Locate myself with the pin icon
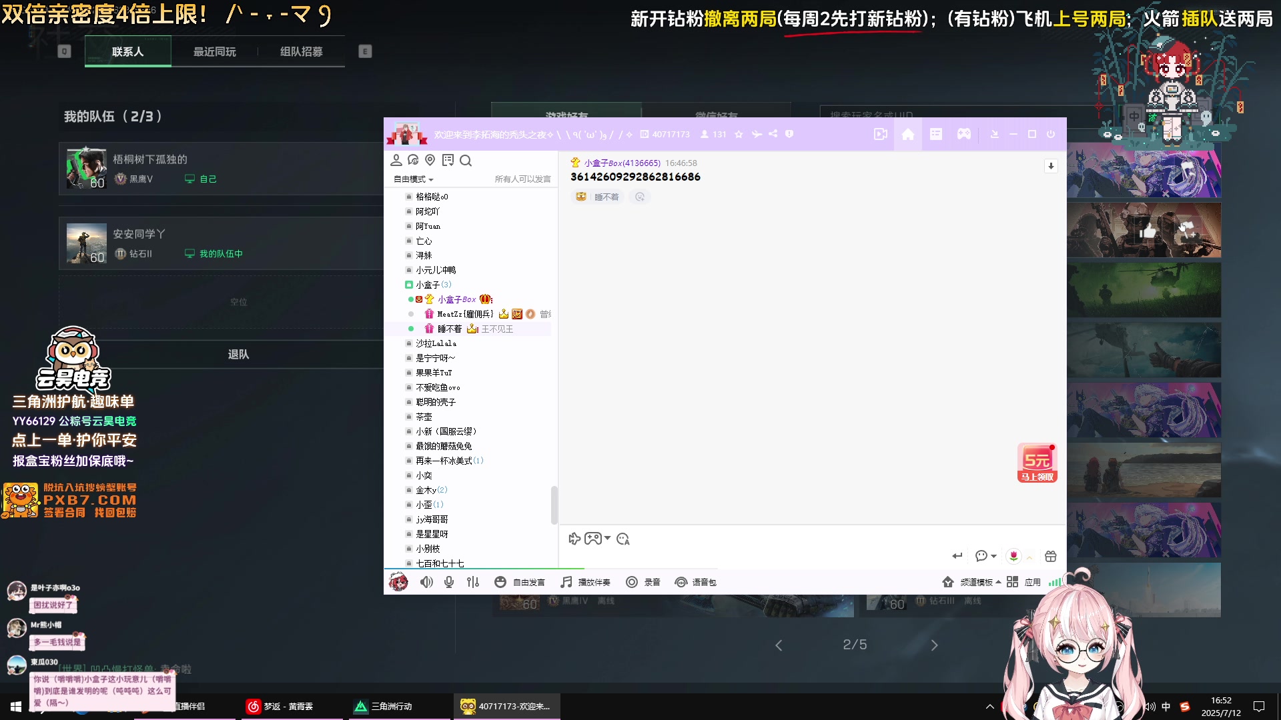This screenshot has width=1281, height=720. 430,160
